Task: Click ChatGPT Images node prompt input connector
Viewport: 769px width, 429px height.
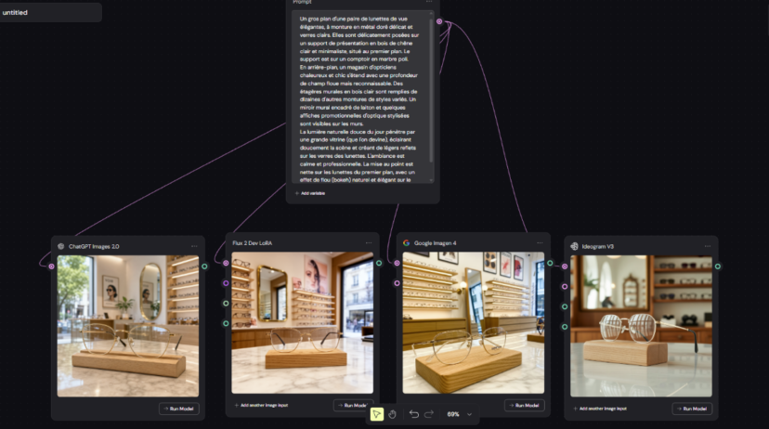Action: click(x=51, y=266)
